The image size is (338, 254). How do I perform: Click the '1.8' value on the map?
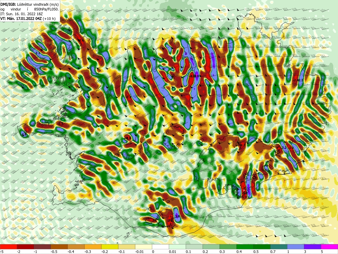click(24, 134)
